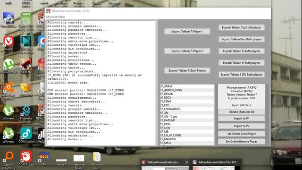Open the Moveset Editor menu
The image size is (302, 170).
(x=56, y=17)
